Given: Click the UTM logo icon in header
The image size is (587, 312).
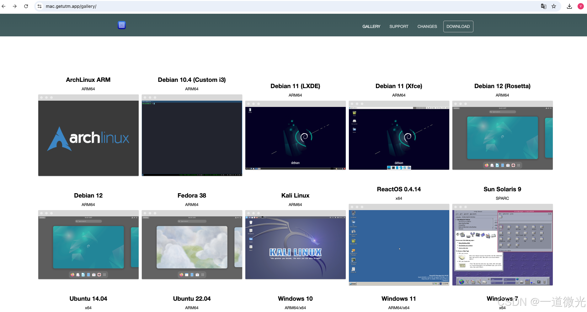Looking at the screenshot, I should [122, 25].
